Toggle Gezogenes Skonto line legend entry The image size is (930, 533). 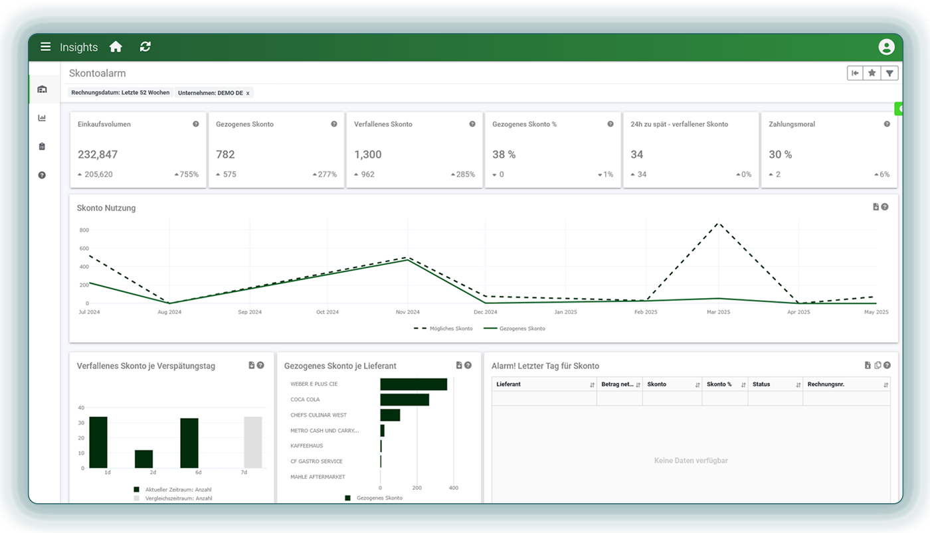tap(515, 329)
